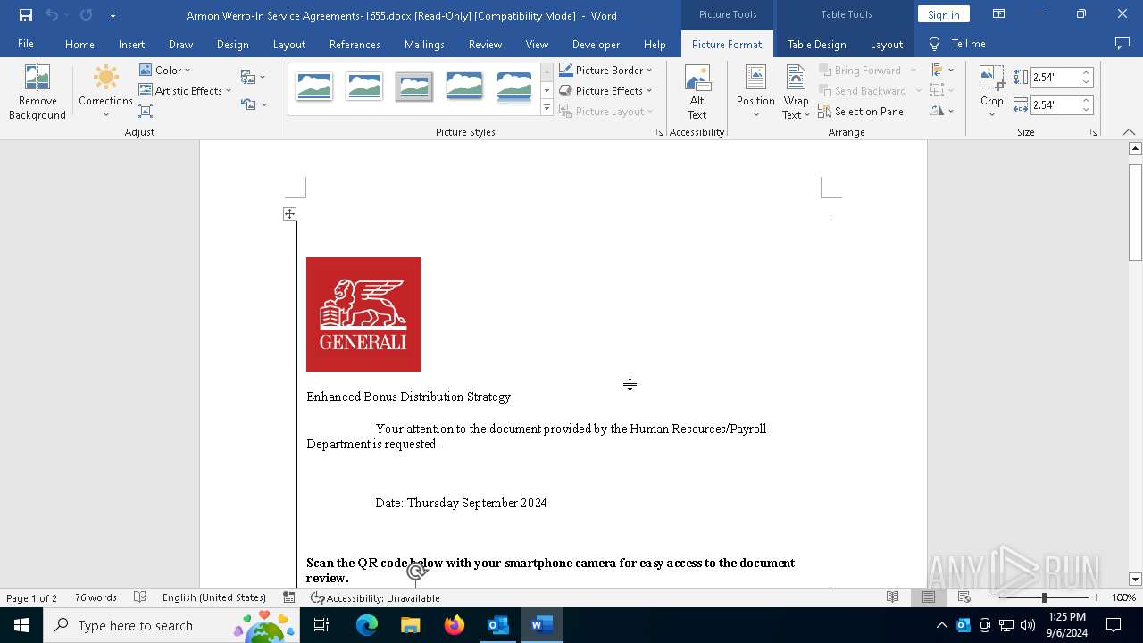Switch to the Insert tab
This screenshot has width=1143, height=643.
point(131,44)
